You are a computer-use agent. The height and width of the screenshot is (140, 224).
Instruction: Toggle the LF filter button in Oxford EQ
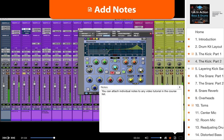(x=87, y=62)
